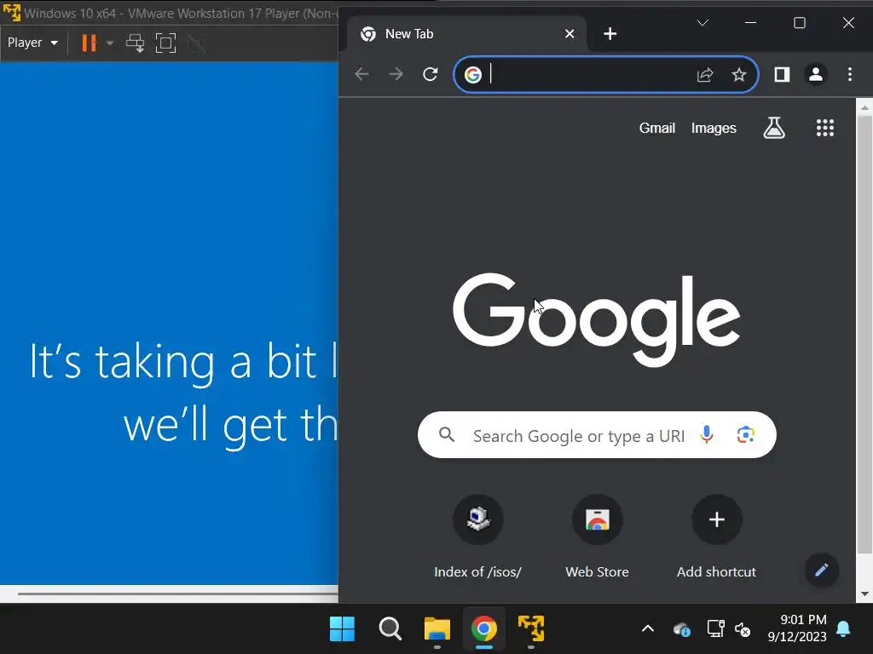The image size is (873, 654).
Task: Open the Images link
Action: click(714, 128)
